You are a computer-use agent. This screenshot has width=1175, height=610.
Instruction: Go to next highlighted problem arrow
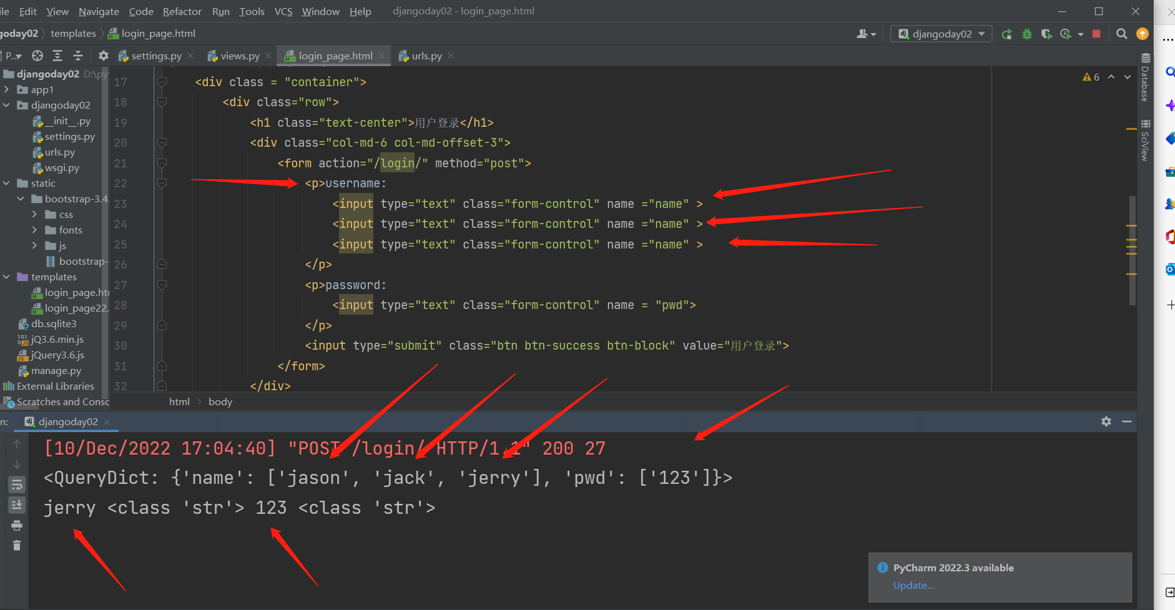(x=1128, y=77)
